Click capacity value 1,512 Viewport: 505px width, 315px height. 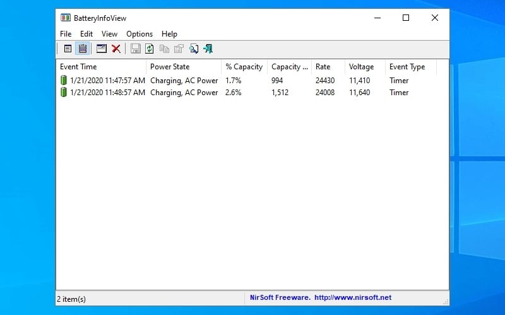click(280, 93)
